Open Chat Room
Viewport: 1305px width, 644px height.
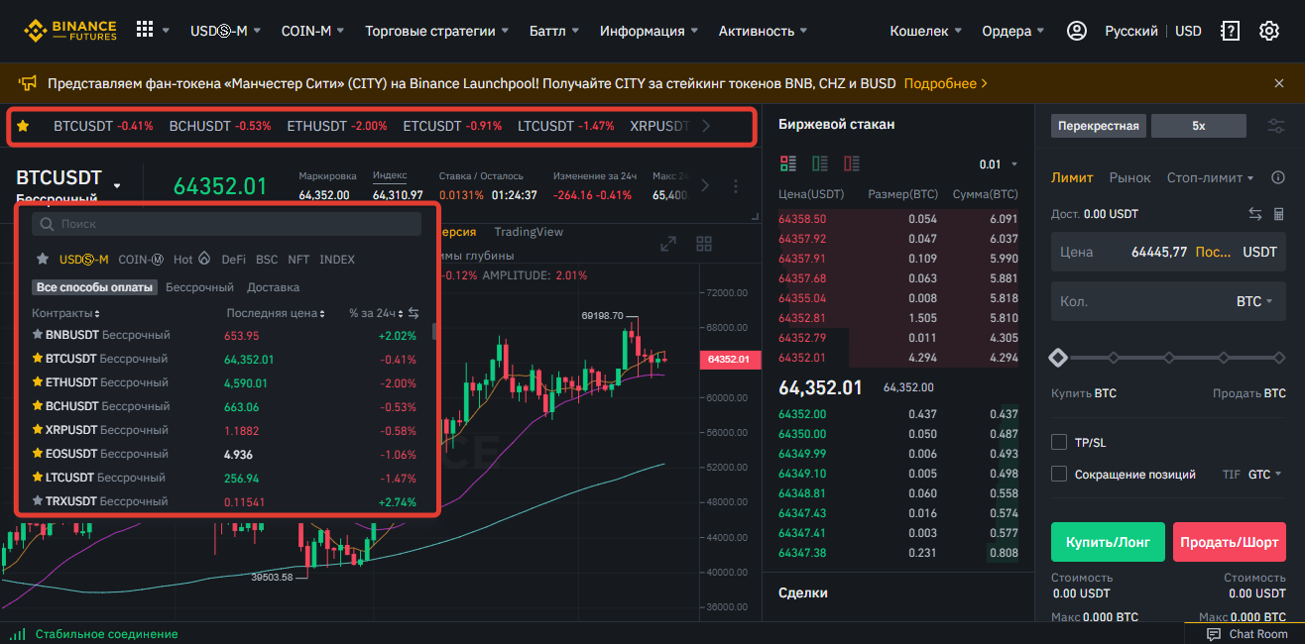click(x=1247, y=634)
